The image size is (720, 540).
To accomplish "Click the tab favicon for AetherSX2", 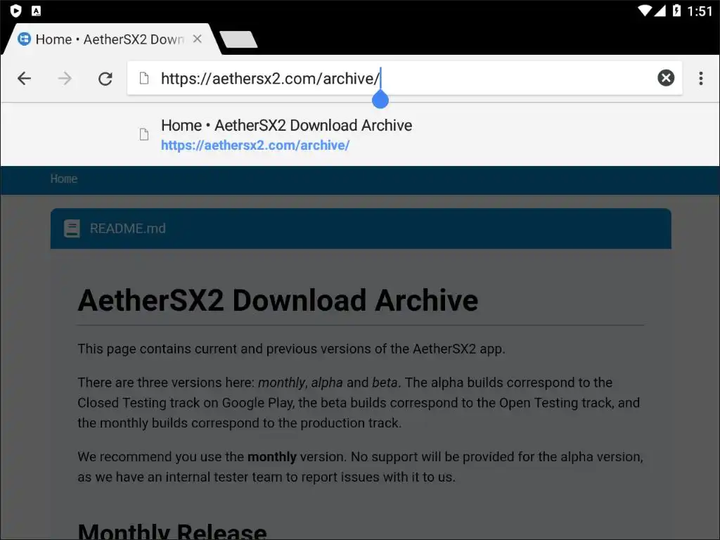I will click(x=25, y=39).
